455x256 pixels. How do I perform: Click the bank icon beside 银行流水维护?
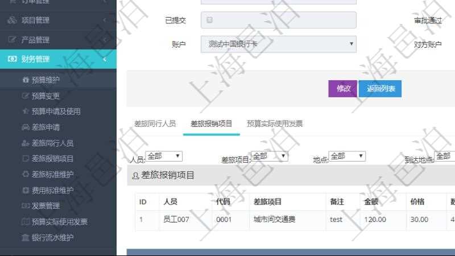(x=25, y=237)
